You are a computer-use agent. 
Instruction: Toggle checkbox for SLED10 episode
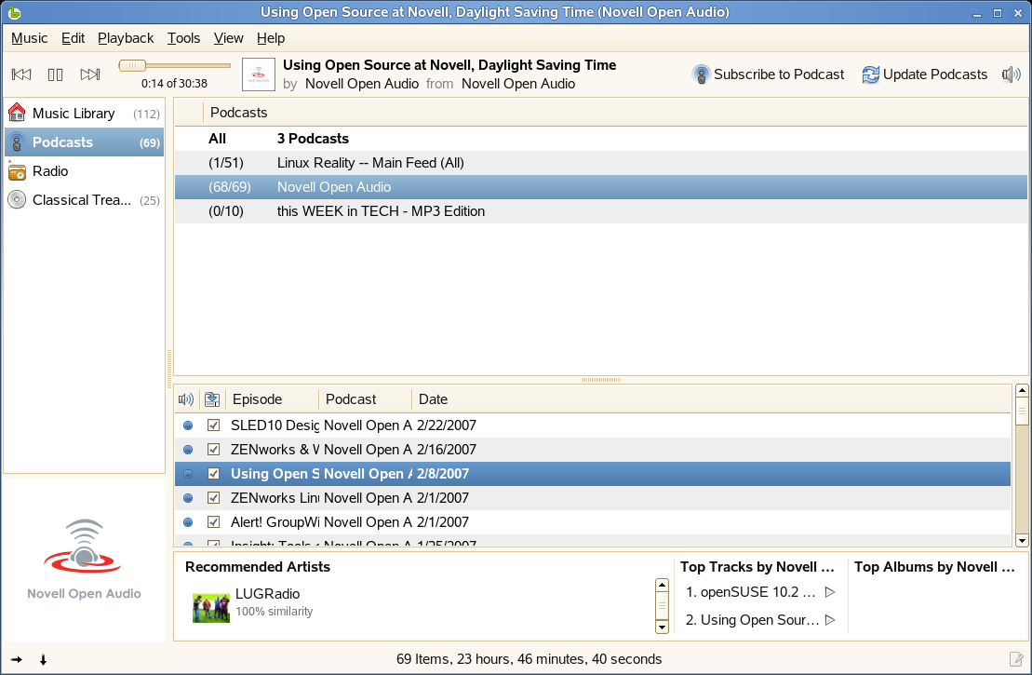coord(213,425)
